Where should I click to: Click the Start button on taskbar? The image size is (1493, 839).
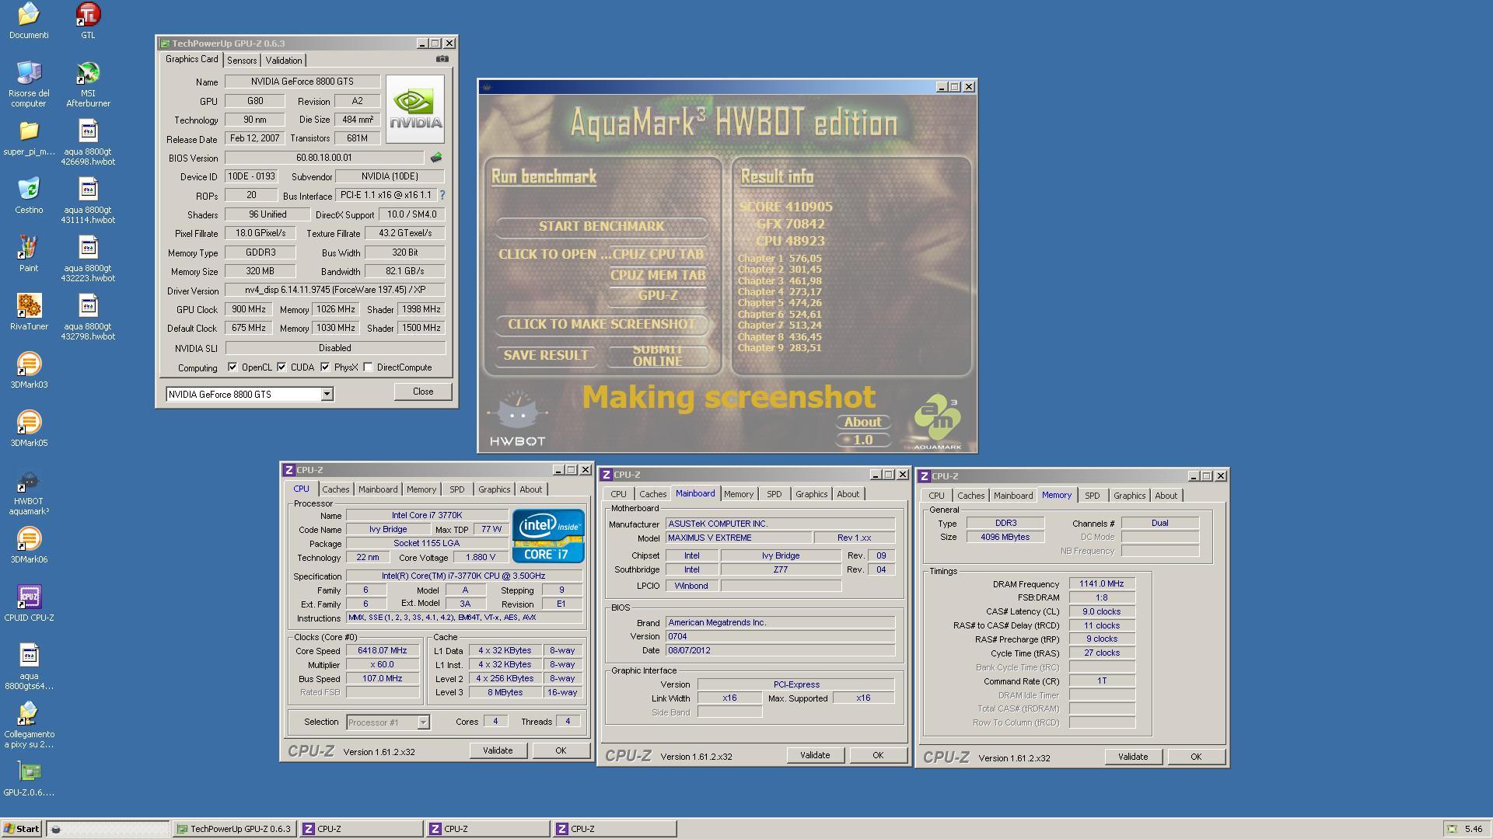coord(22,829)
